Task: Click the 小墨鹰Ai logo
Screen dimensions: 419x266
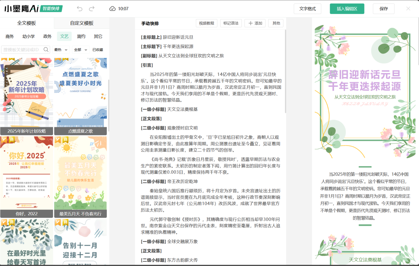Action: (x=21, y=9)
